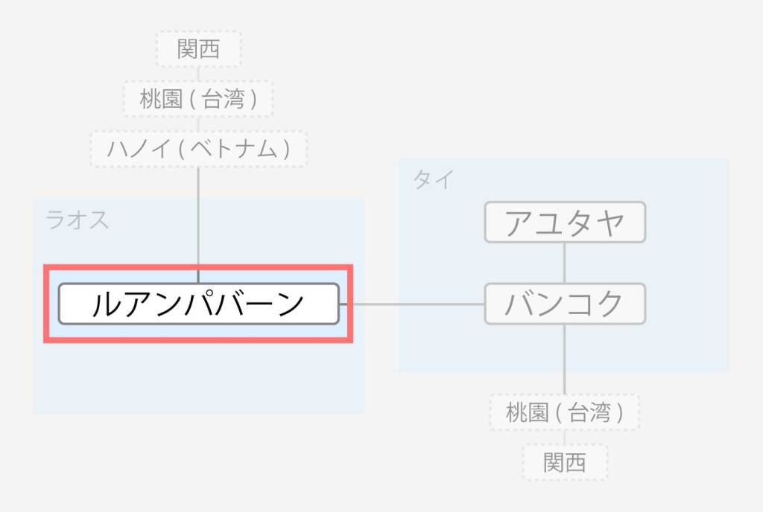This screenshot has width=763, height=512.
Task: Click empty ラオス region area below ルアンパバーン
Action: click(198, 377)
